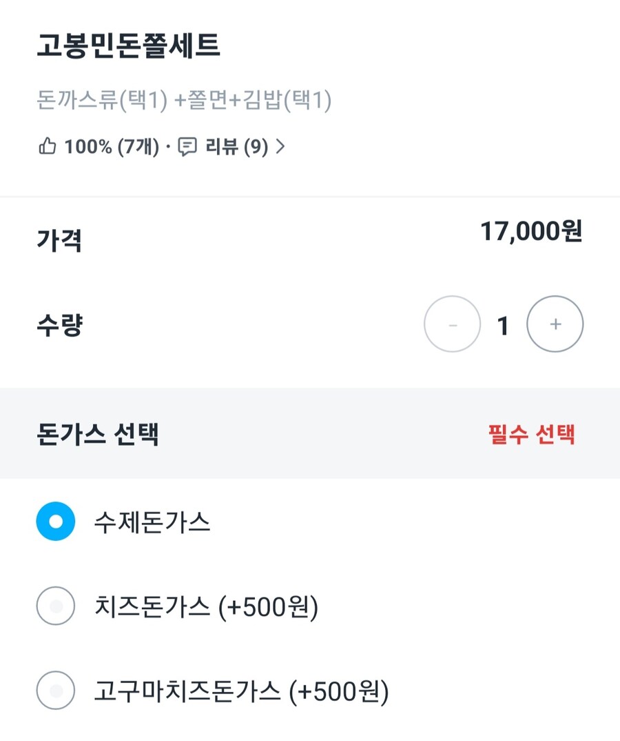Tap the red 필수 선택 label
Screen dimensions: 620x741
(531, 434)
